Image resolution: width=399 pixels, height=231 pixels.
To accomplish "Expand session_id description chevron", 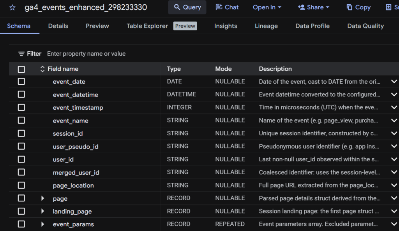I will 394,133.
